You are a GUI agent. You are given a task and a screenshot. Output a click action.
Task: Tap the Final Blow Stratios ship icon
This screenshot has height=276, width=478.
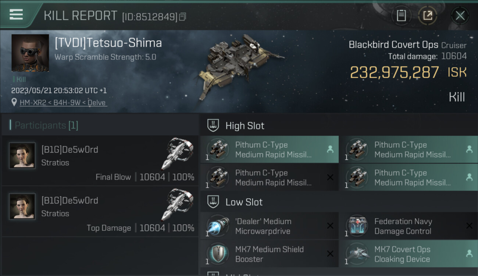pos(177,154)
